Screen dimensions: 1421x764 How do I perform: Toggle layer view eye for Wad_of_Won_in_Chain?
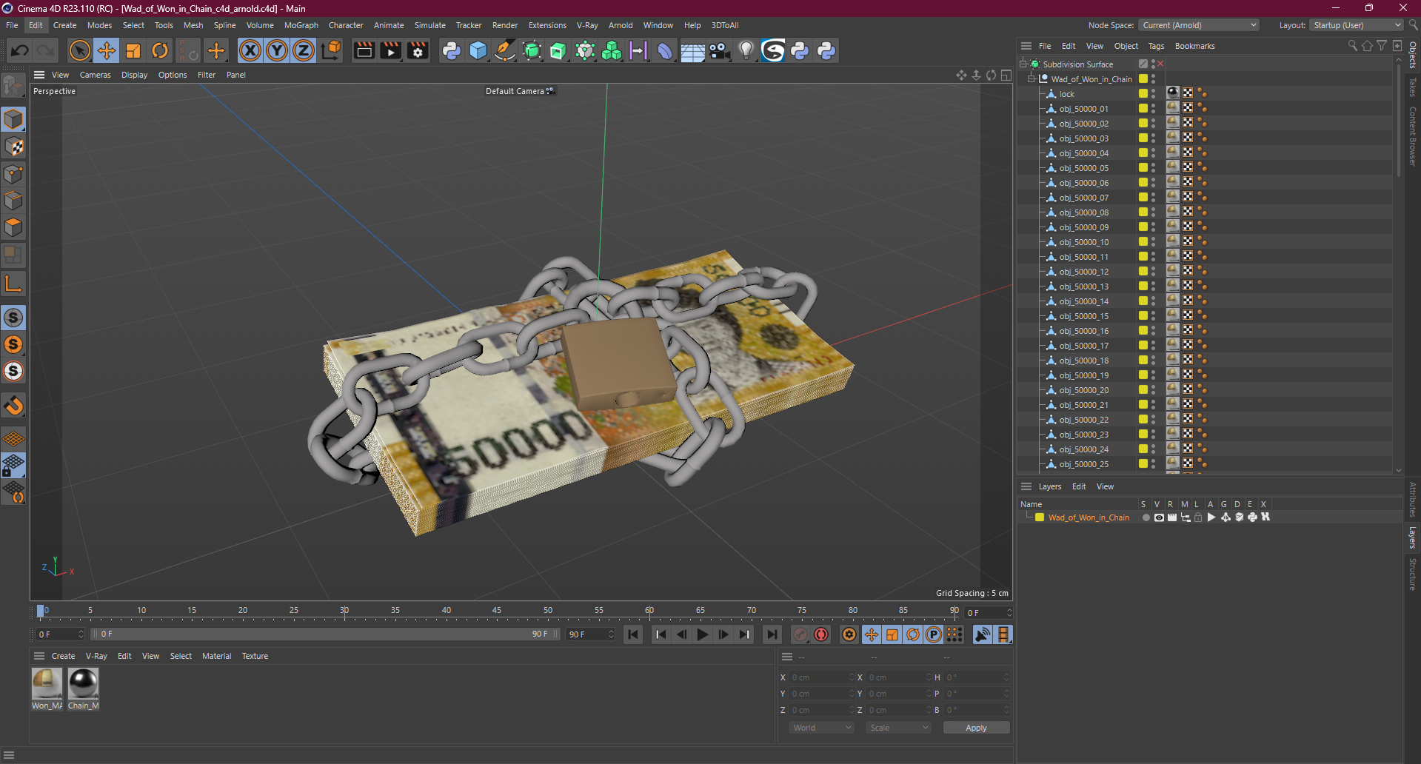pos(1159,517)
